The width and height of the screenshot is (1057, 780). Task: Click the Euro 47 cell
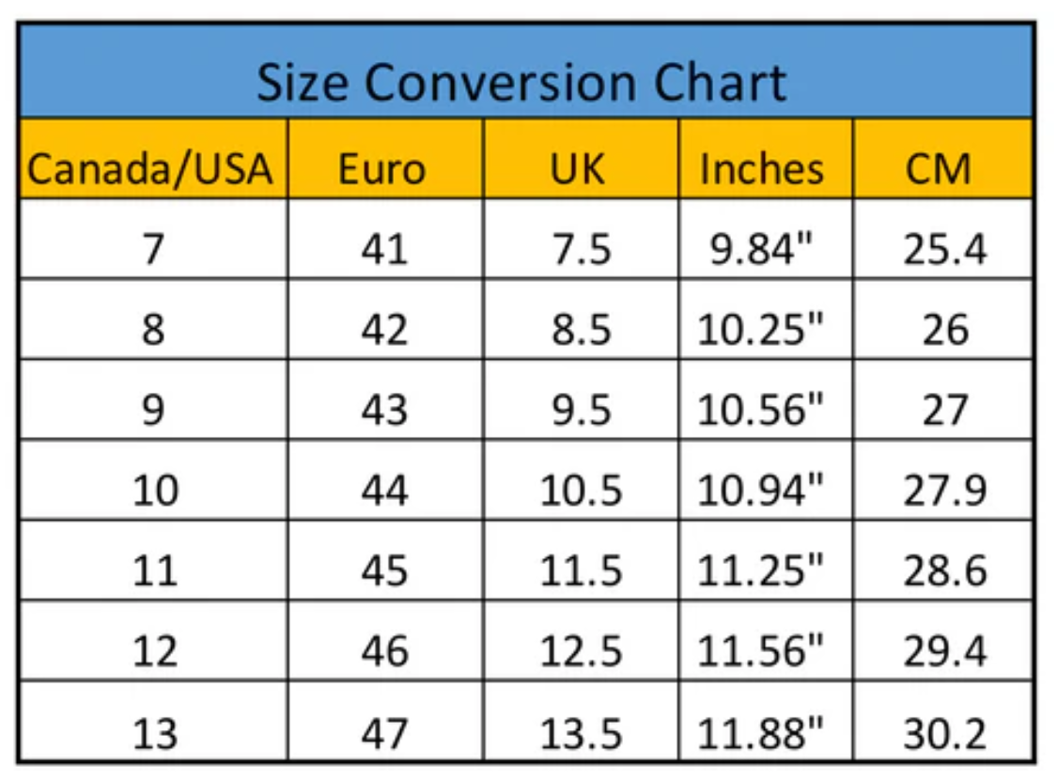pyautogui.click(x=385, y=722)
